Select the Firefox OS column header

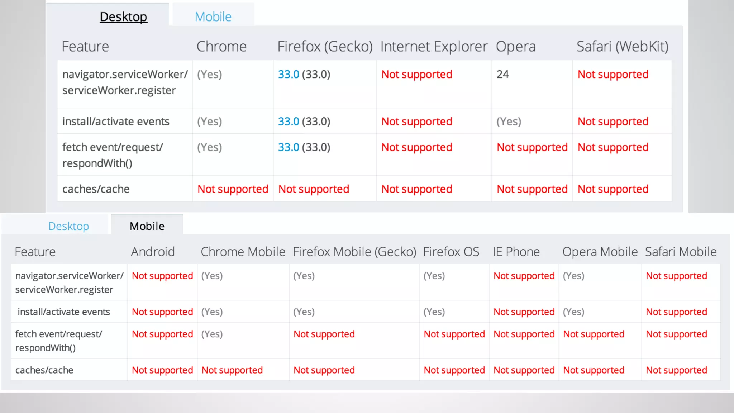point(451,252)
